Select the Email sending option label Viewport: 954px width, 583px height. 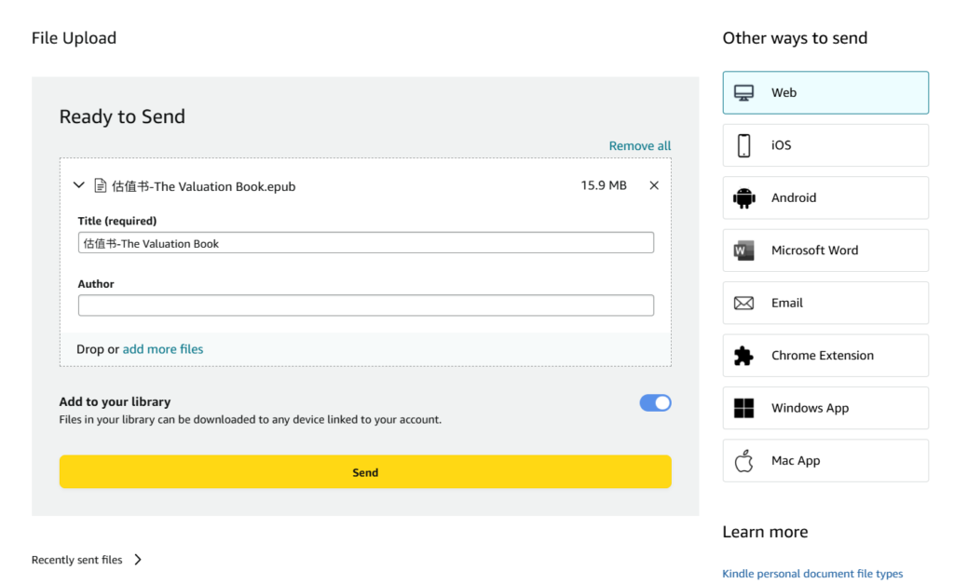[787, 303]
